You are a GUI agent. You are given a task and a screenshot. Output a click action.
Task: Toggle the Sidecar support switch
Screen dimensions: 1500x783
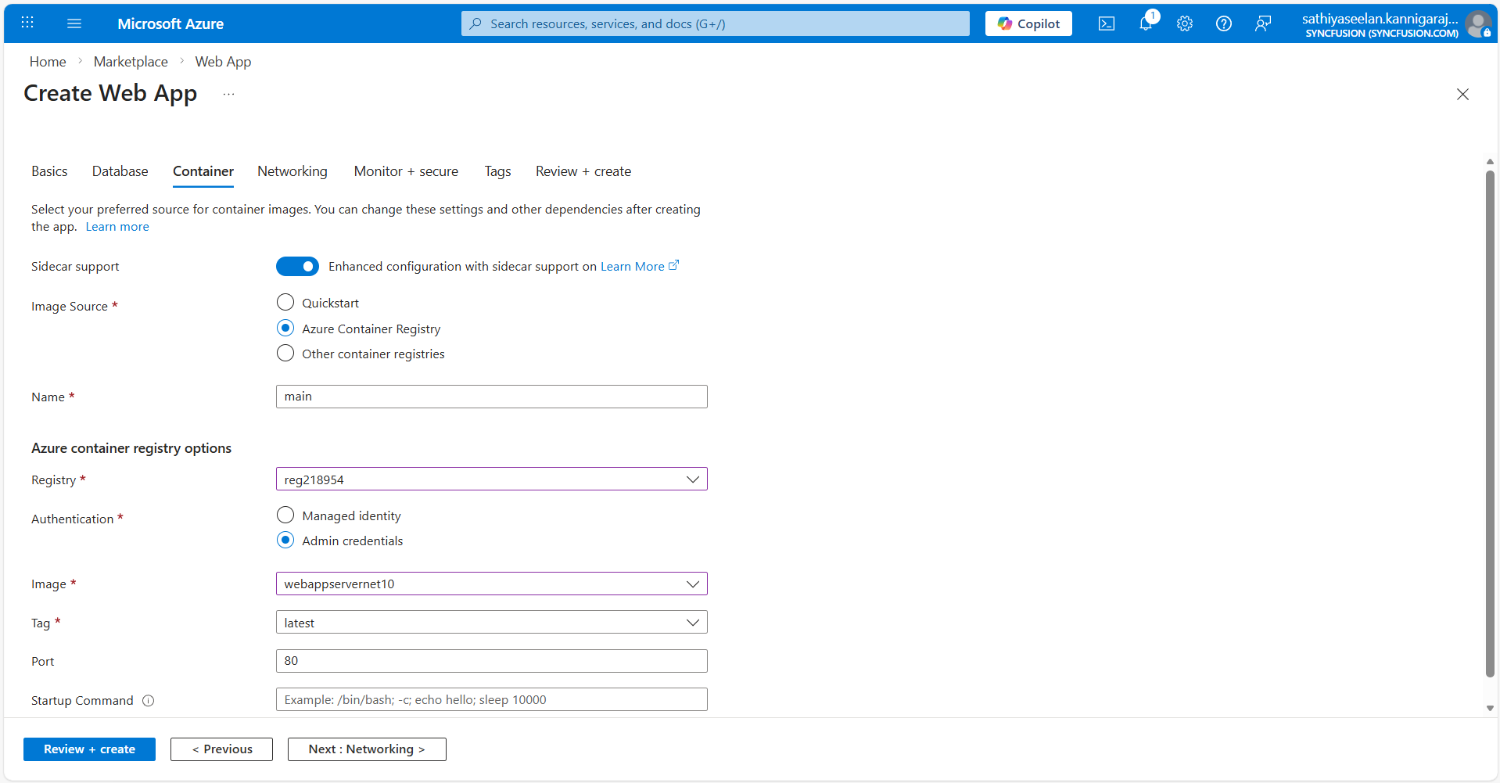coord(297,267)
